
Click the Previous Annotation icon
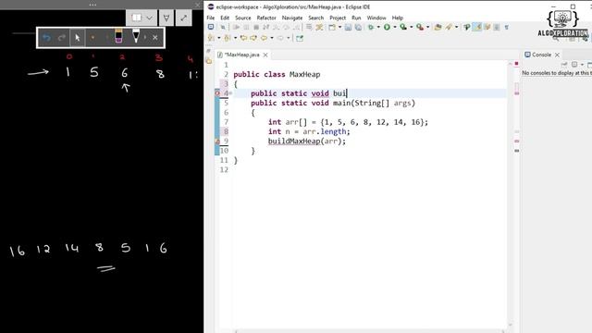point(228,38)
